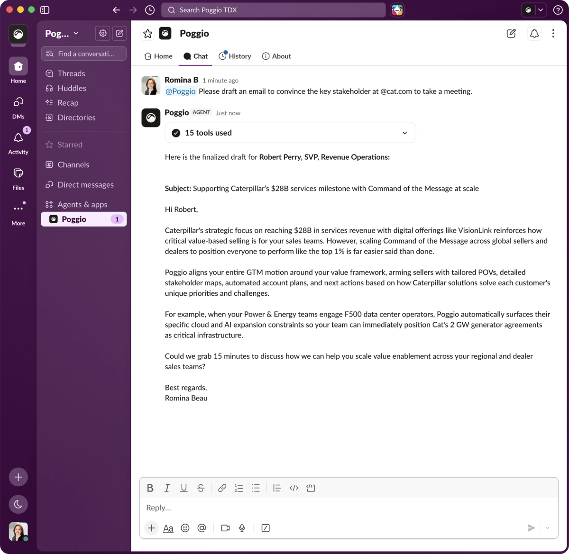Expand the 15 tools used panel
This screenshot has height=554, width=569.
click(x=290, y=133)
